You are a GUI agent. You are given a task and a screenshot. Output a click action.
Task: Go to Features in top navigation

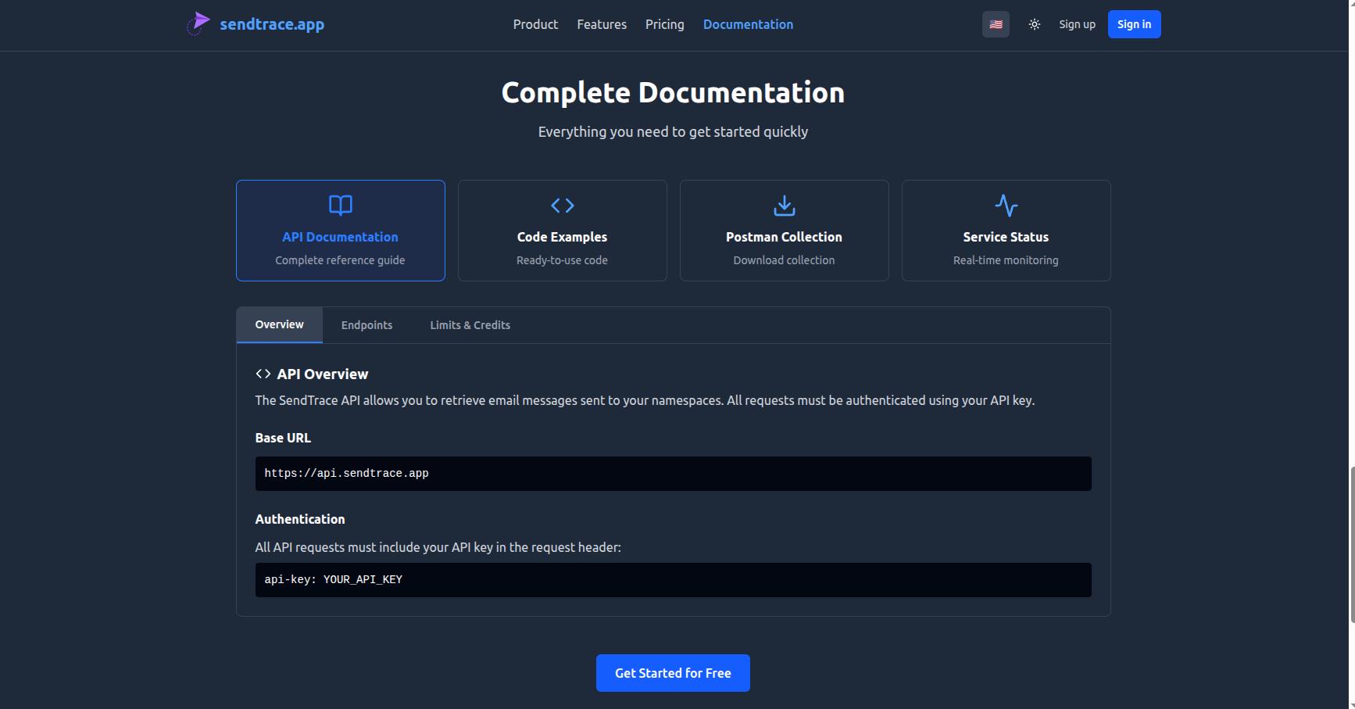602,24
